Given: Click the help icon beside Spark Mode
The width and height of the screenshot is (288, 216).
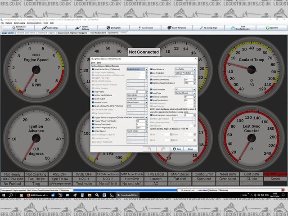Looking at the screenshot, I should [92, 69].
